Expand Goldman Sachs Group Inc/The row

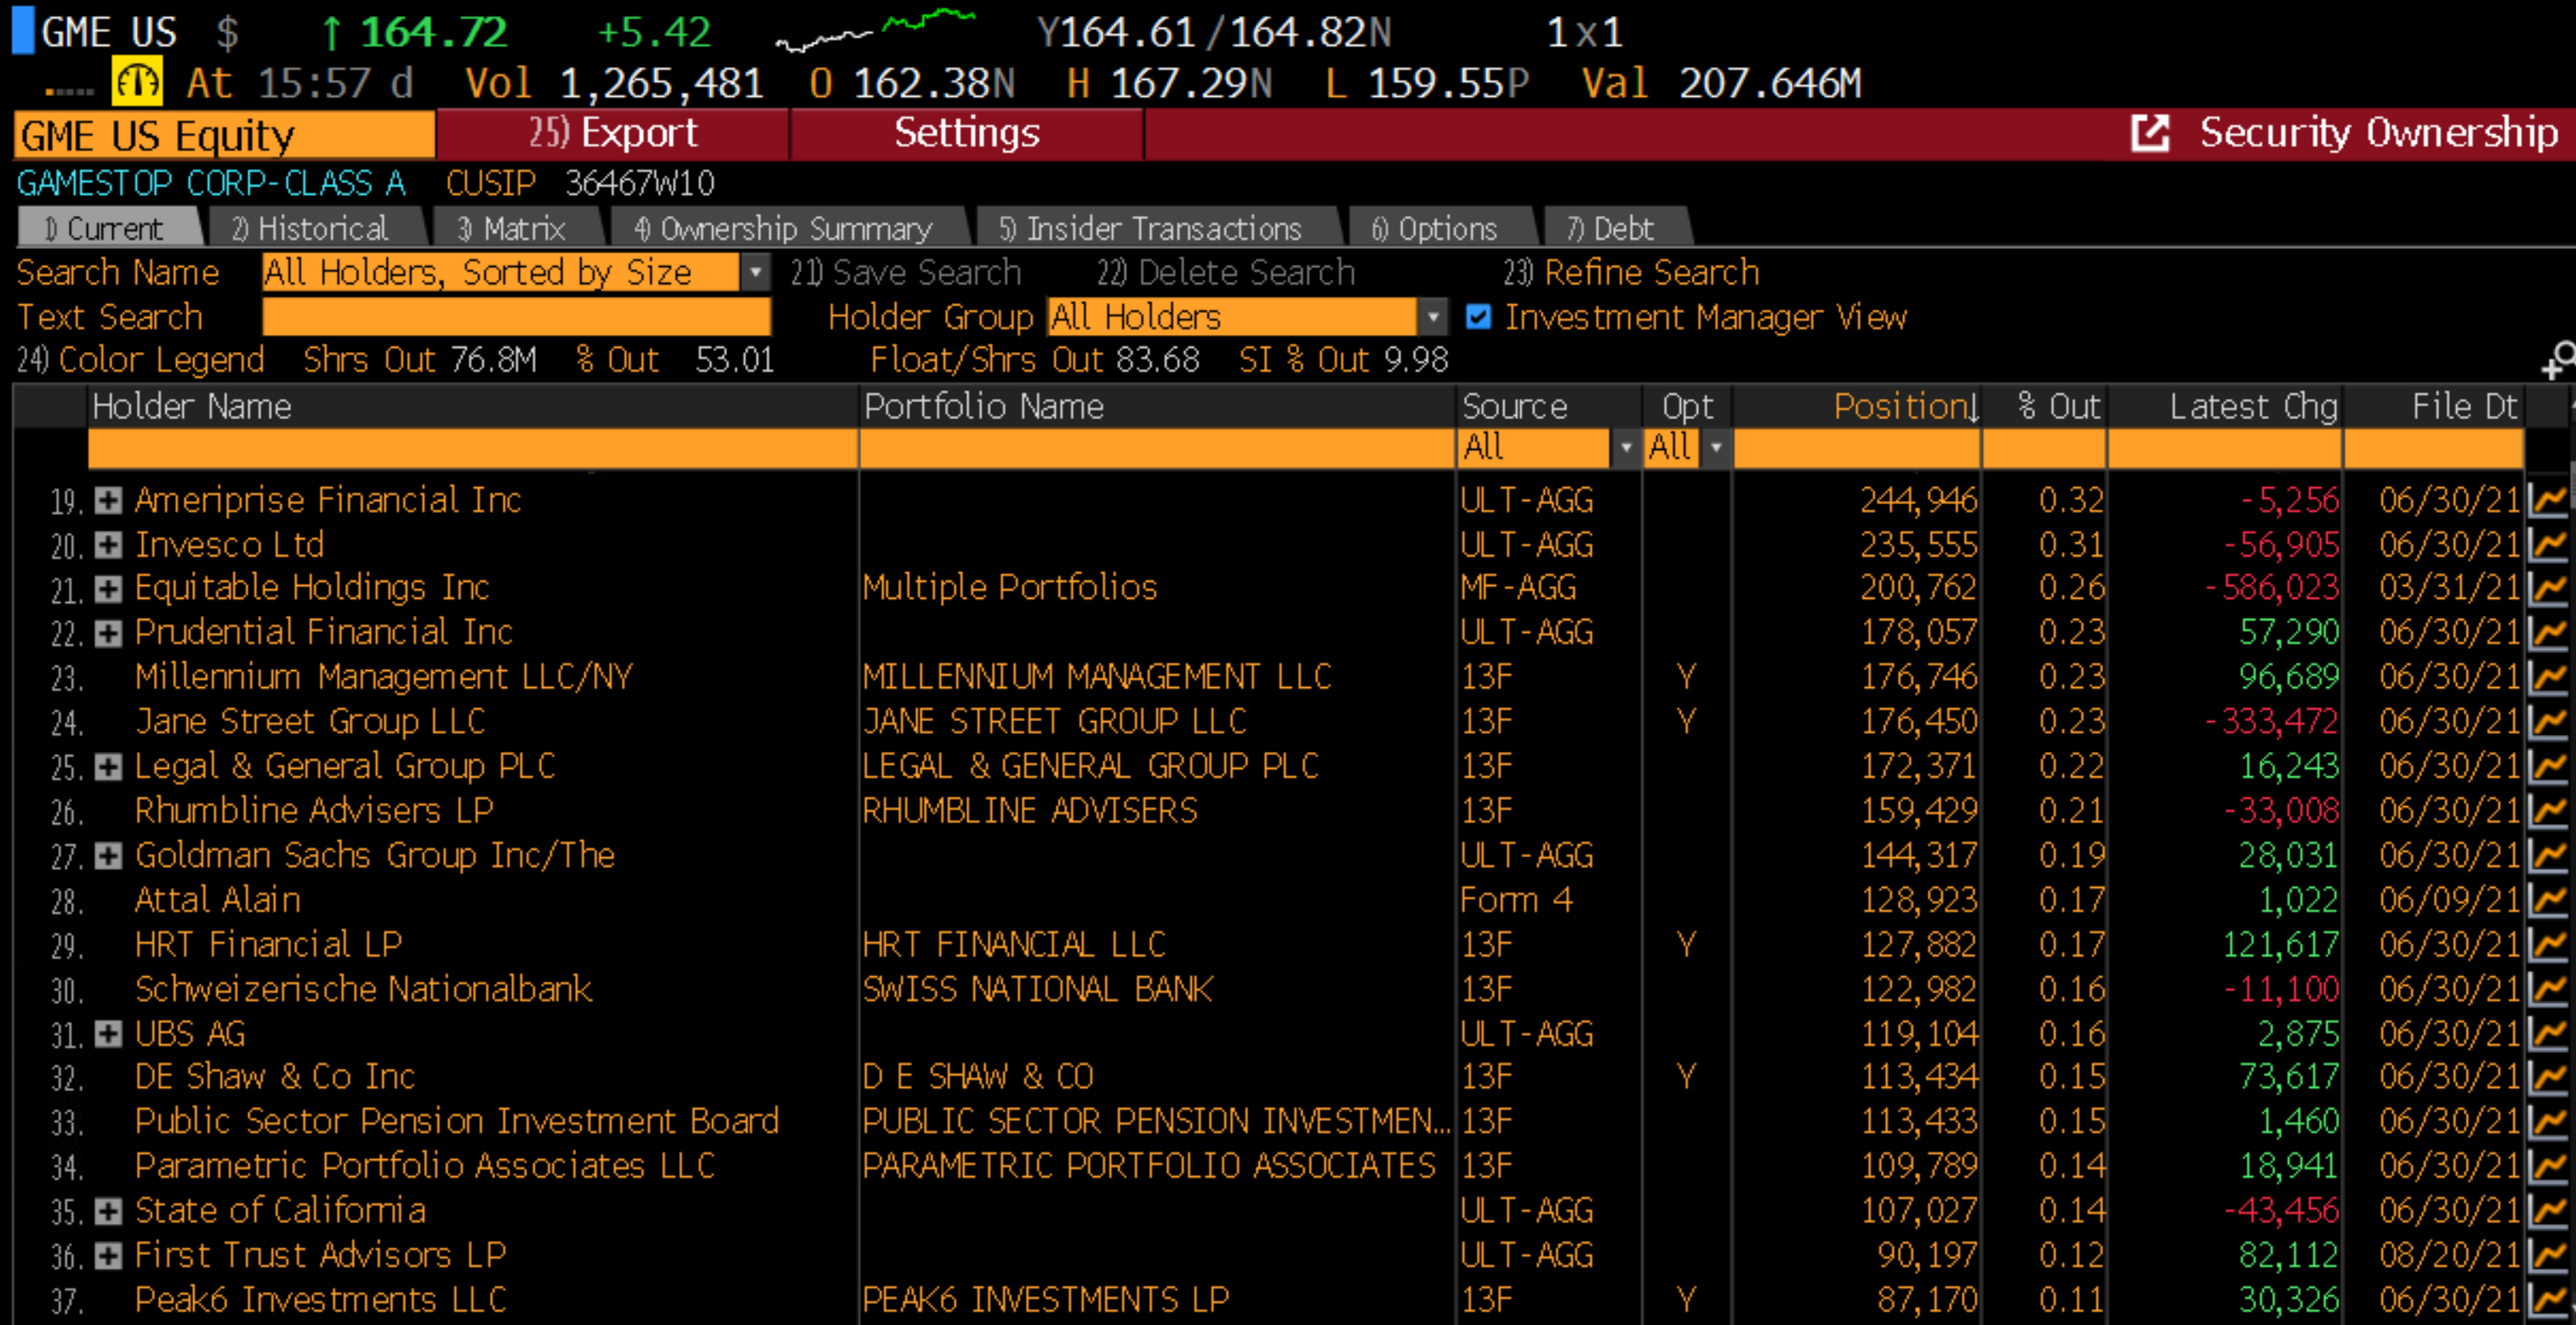[x=108, y=855]
